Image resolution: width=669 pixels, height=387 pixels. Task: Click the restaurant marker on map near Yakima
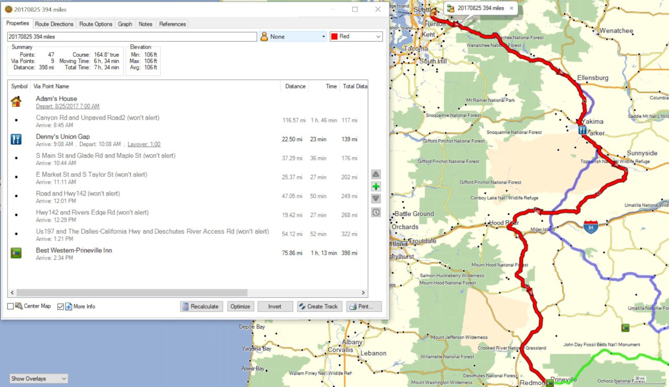tap(582, 130)
